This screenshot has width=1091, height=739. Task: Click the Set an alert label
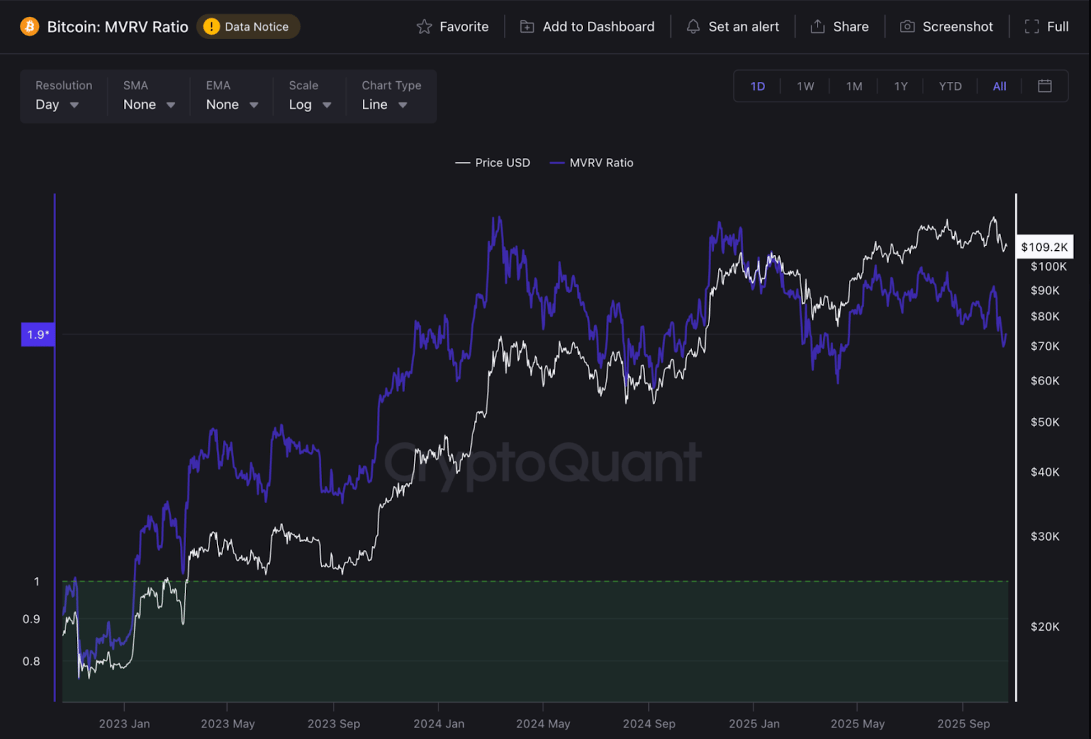coord(743,27)
